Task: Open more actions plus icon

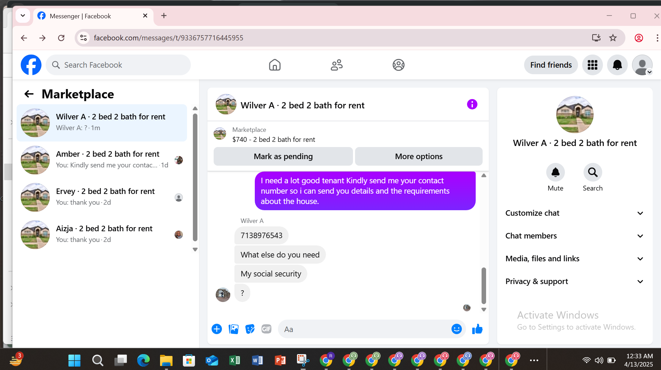Action: point(217,329)
